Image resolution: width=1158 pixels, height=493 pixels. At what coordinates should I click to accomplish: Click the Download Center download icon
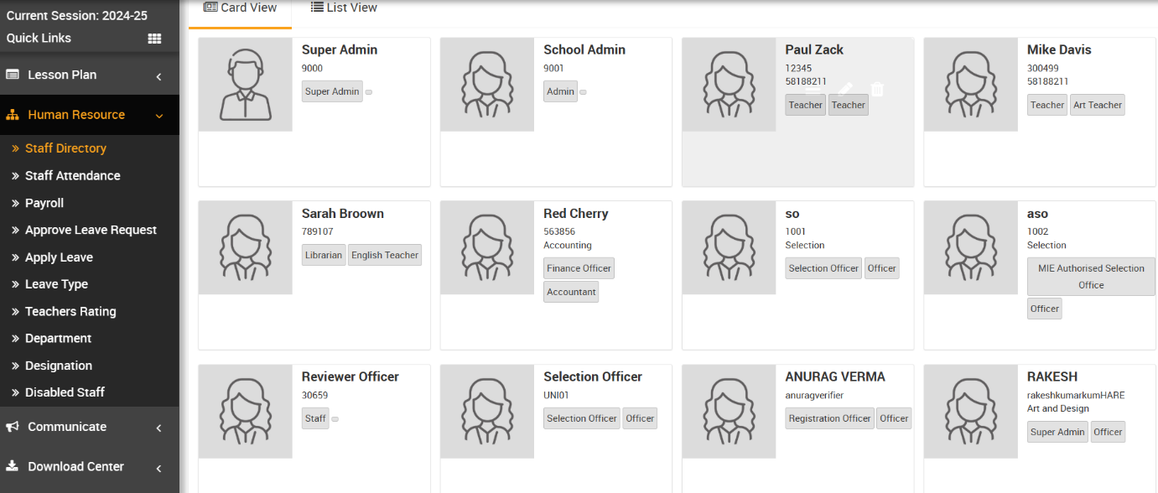[x=13, y=466]
